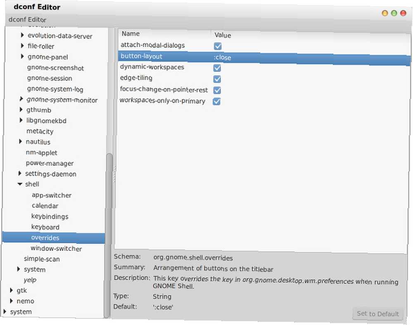Select the metacity tree item
The image size is (413, 325).
click(x=40, y=131)
